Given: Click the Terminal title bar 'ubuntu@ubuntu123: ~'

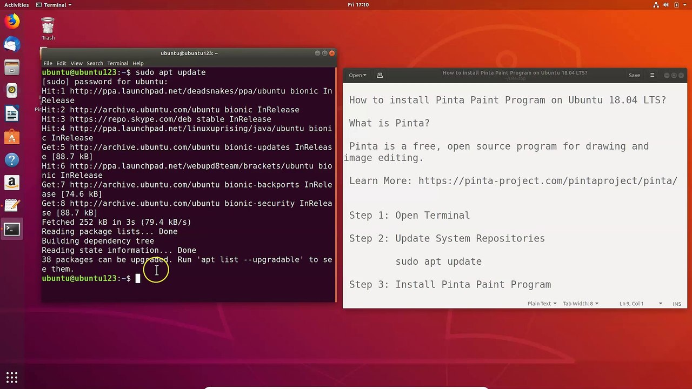Looking at the screenshot, I should (x=189, y=53).
